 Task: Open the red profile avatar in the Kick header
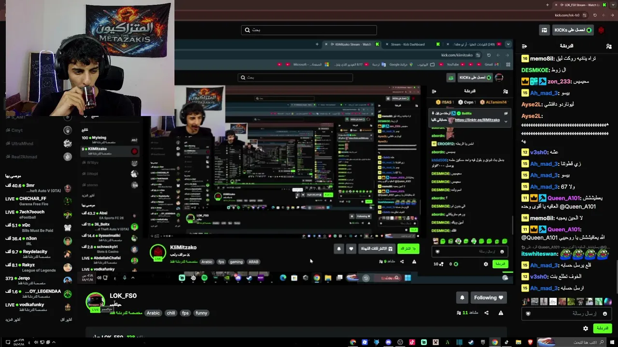pyautogui.click(x=601, y=30)
